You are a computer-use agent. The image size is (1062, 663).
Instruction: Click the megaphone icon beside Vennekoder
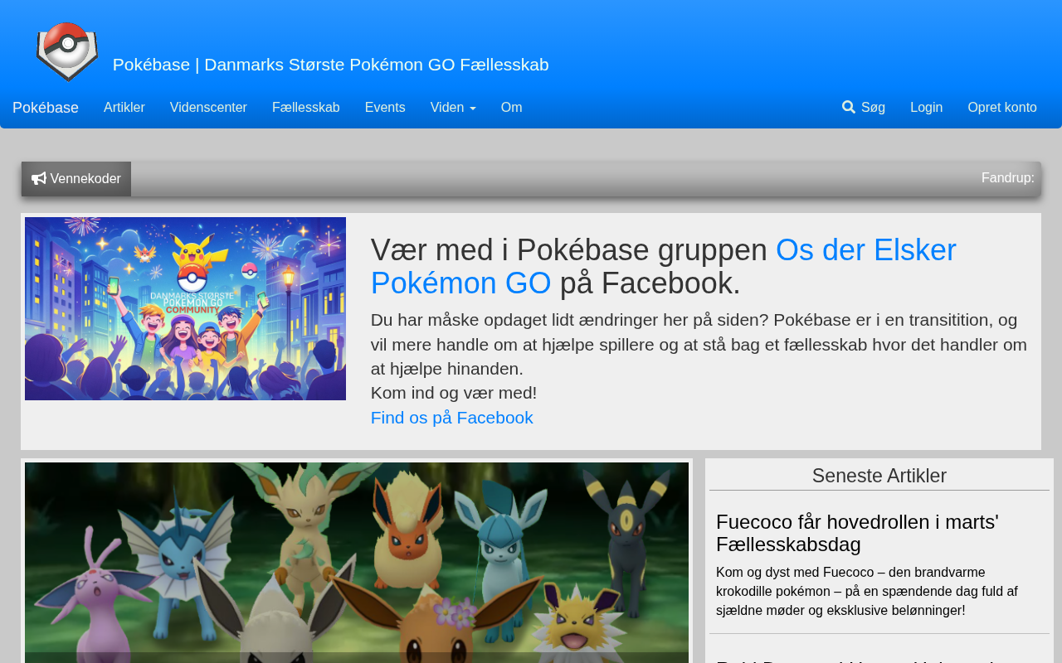coord(39,179)
